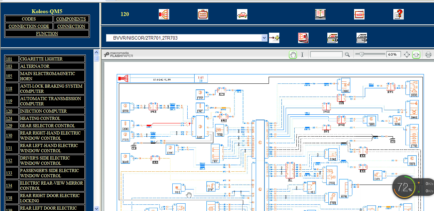Select HEATING CONTROL entry
The image size is (434, 211).
click(x=52, y=119)
